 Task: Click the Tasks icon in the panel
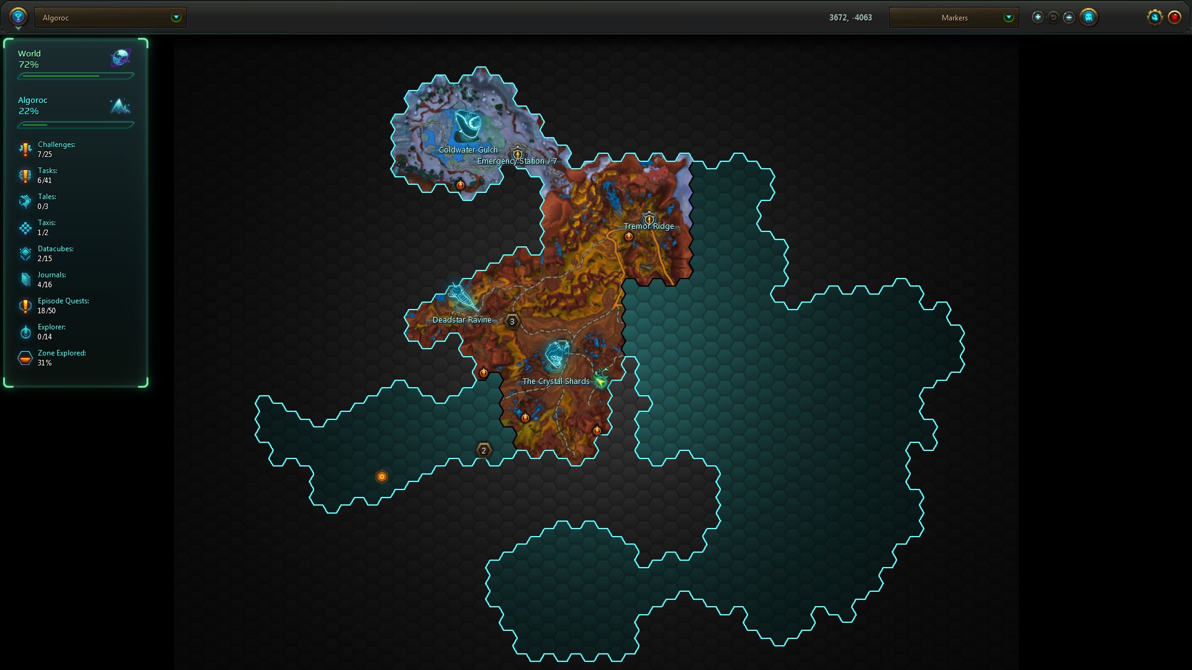click(x=25, y=176)
